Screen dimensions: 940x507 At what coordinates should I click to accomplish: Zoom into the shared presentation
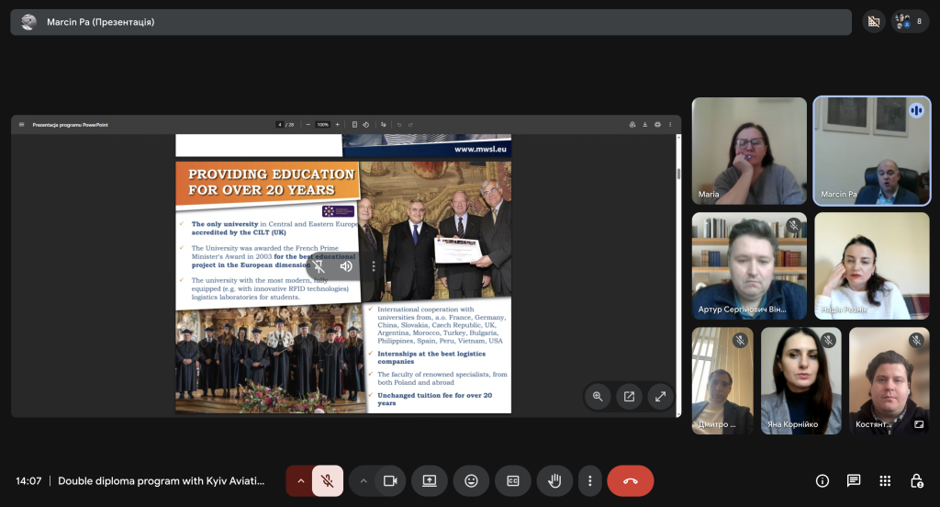point(598,397)
